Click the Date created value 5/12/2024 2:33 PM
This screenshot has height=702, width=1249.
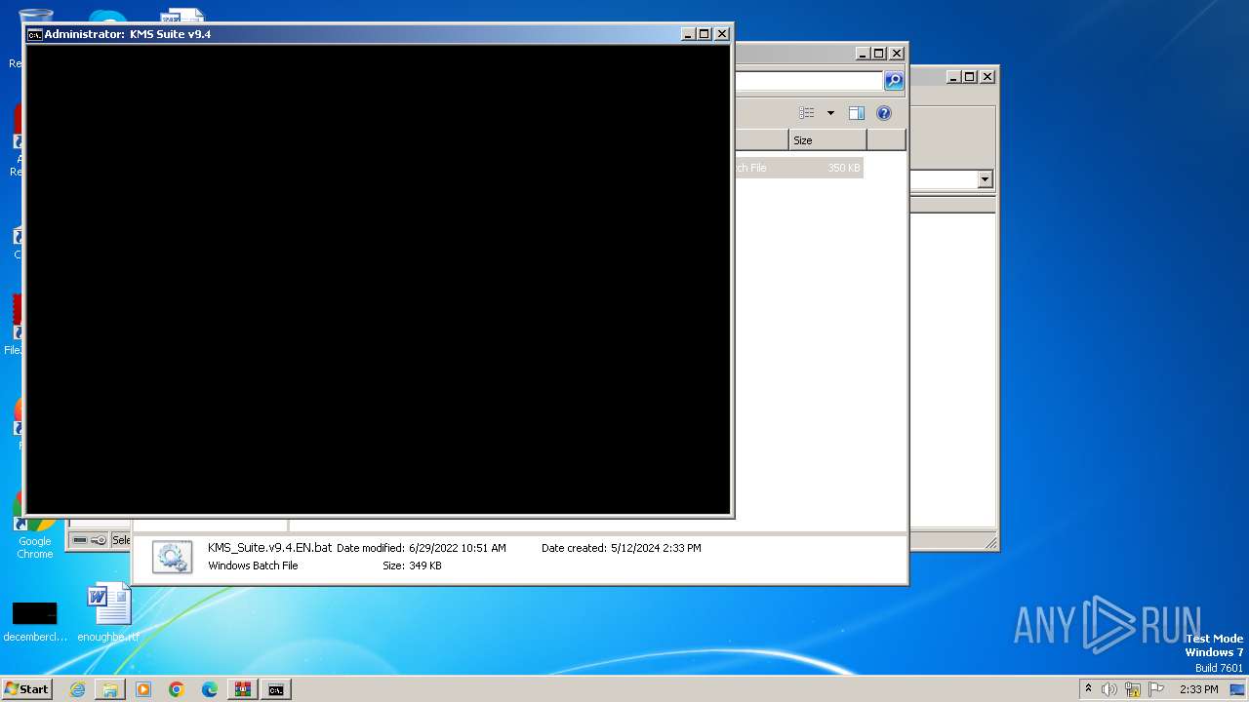(x=656, y=548)
